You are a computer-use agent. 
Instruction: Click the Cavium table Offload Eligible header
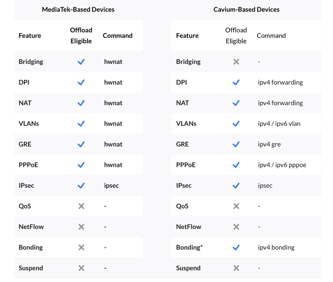point(236,35)
